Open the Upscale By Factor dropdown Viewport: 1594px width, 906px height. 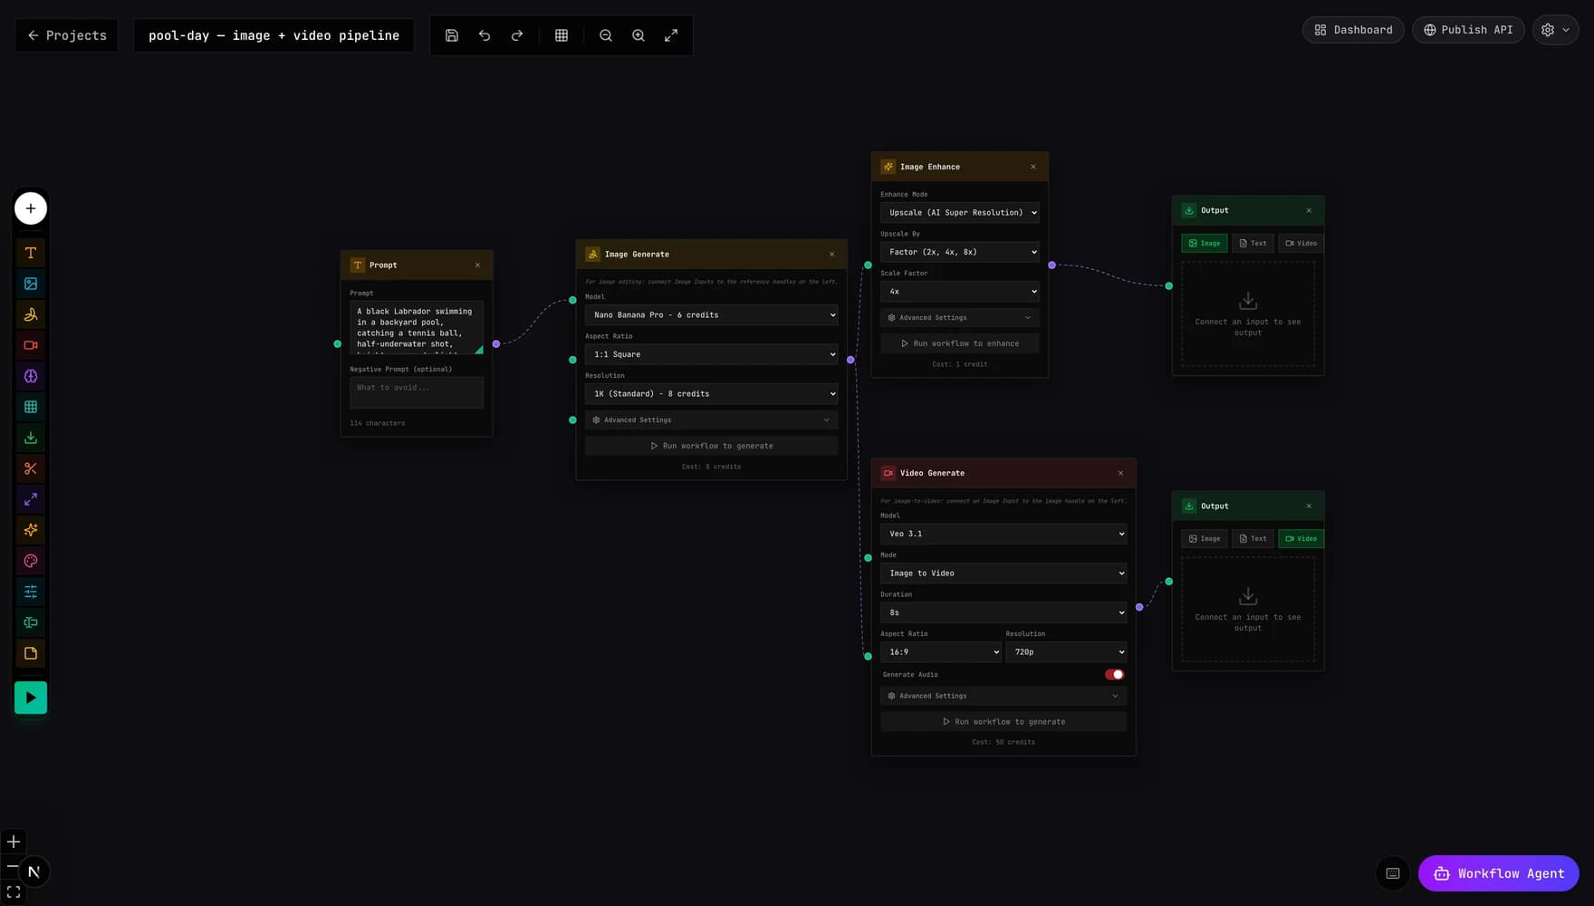(x=959, y=252)
